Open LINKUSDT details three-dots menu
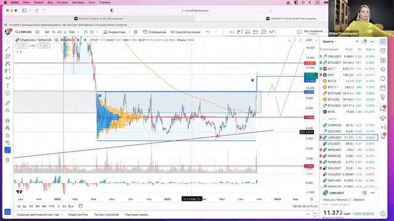 (x=372, y=193)
